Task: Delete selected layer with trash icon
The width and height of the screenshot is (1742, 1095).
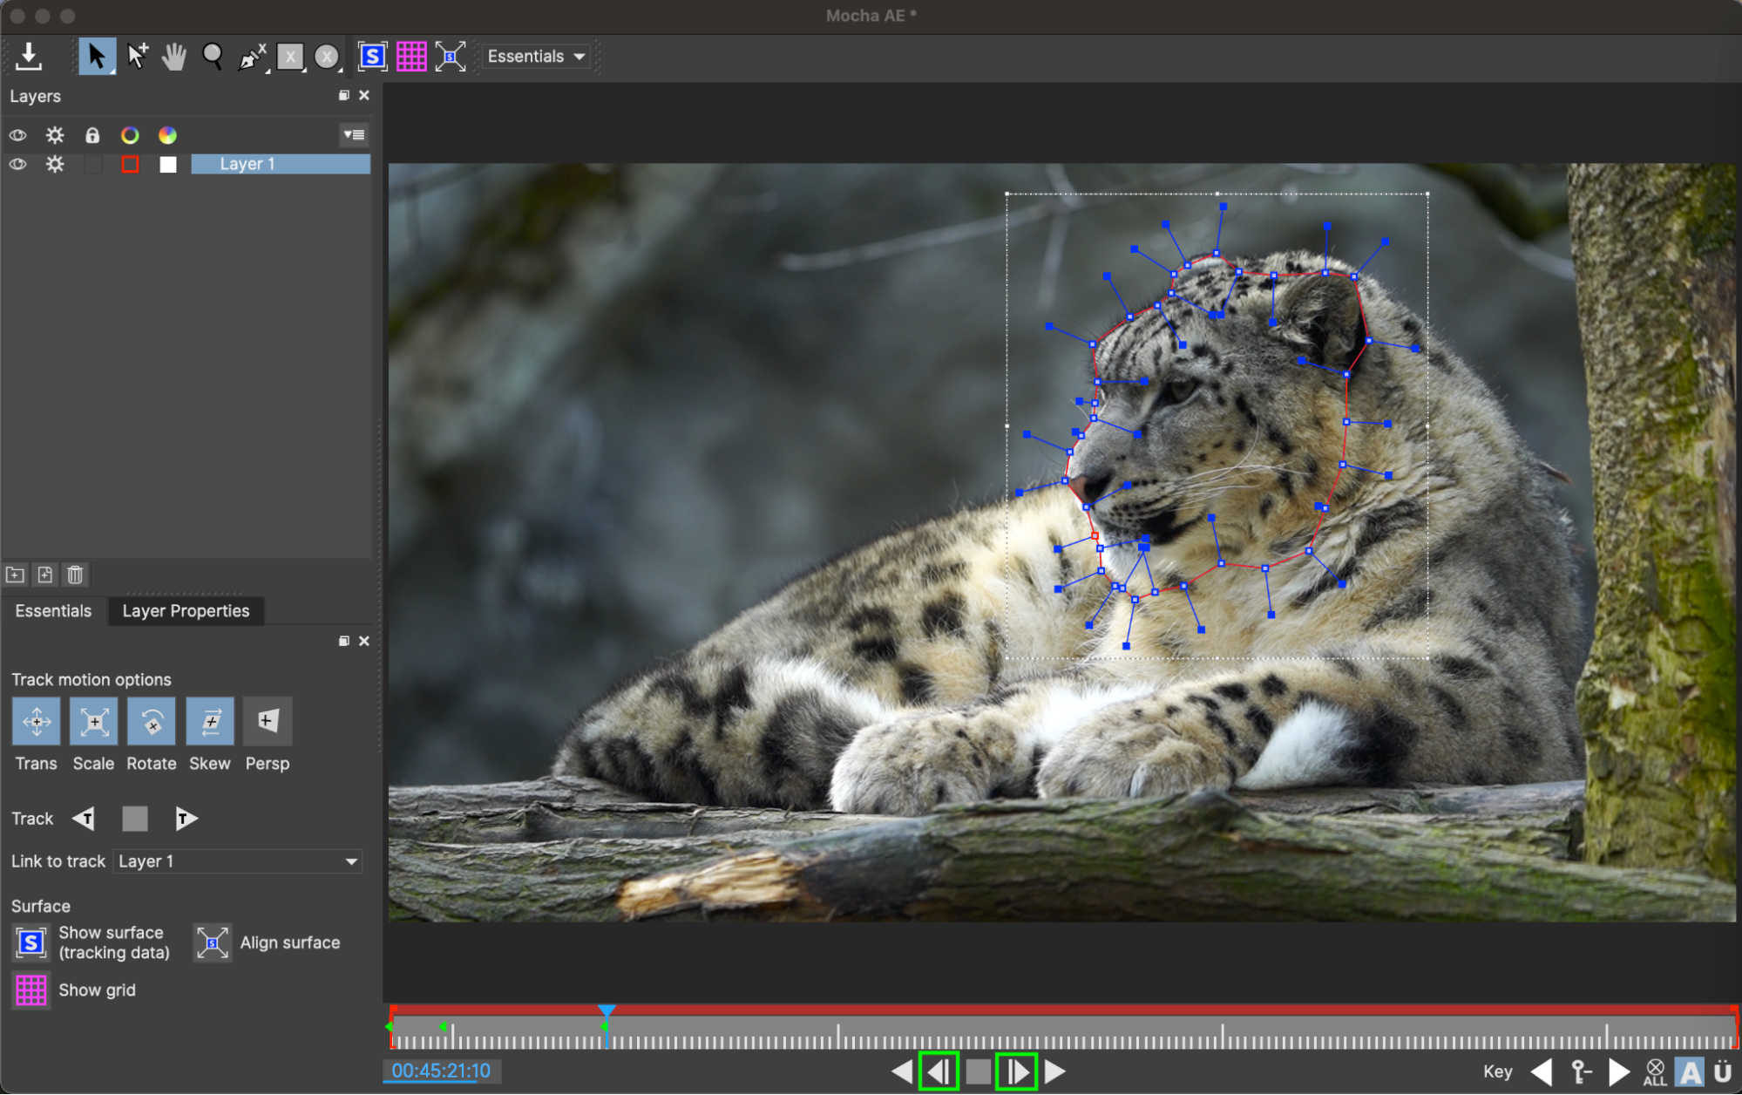Action: pyautogui.click(x=76, y=575)
